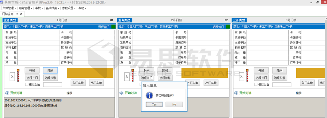The image size is (327, 118).
Task: Click the 提示信息 dialog title
Action: 150,85
